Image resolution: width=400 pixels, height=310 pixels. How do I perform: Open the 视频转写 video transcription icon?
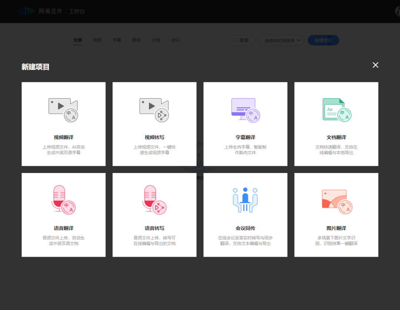coord(154,110)
